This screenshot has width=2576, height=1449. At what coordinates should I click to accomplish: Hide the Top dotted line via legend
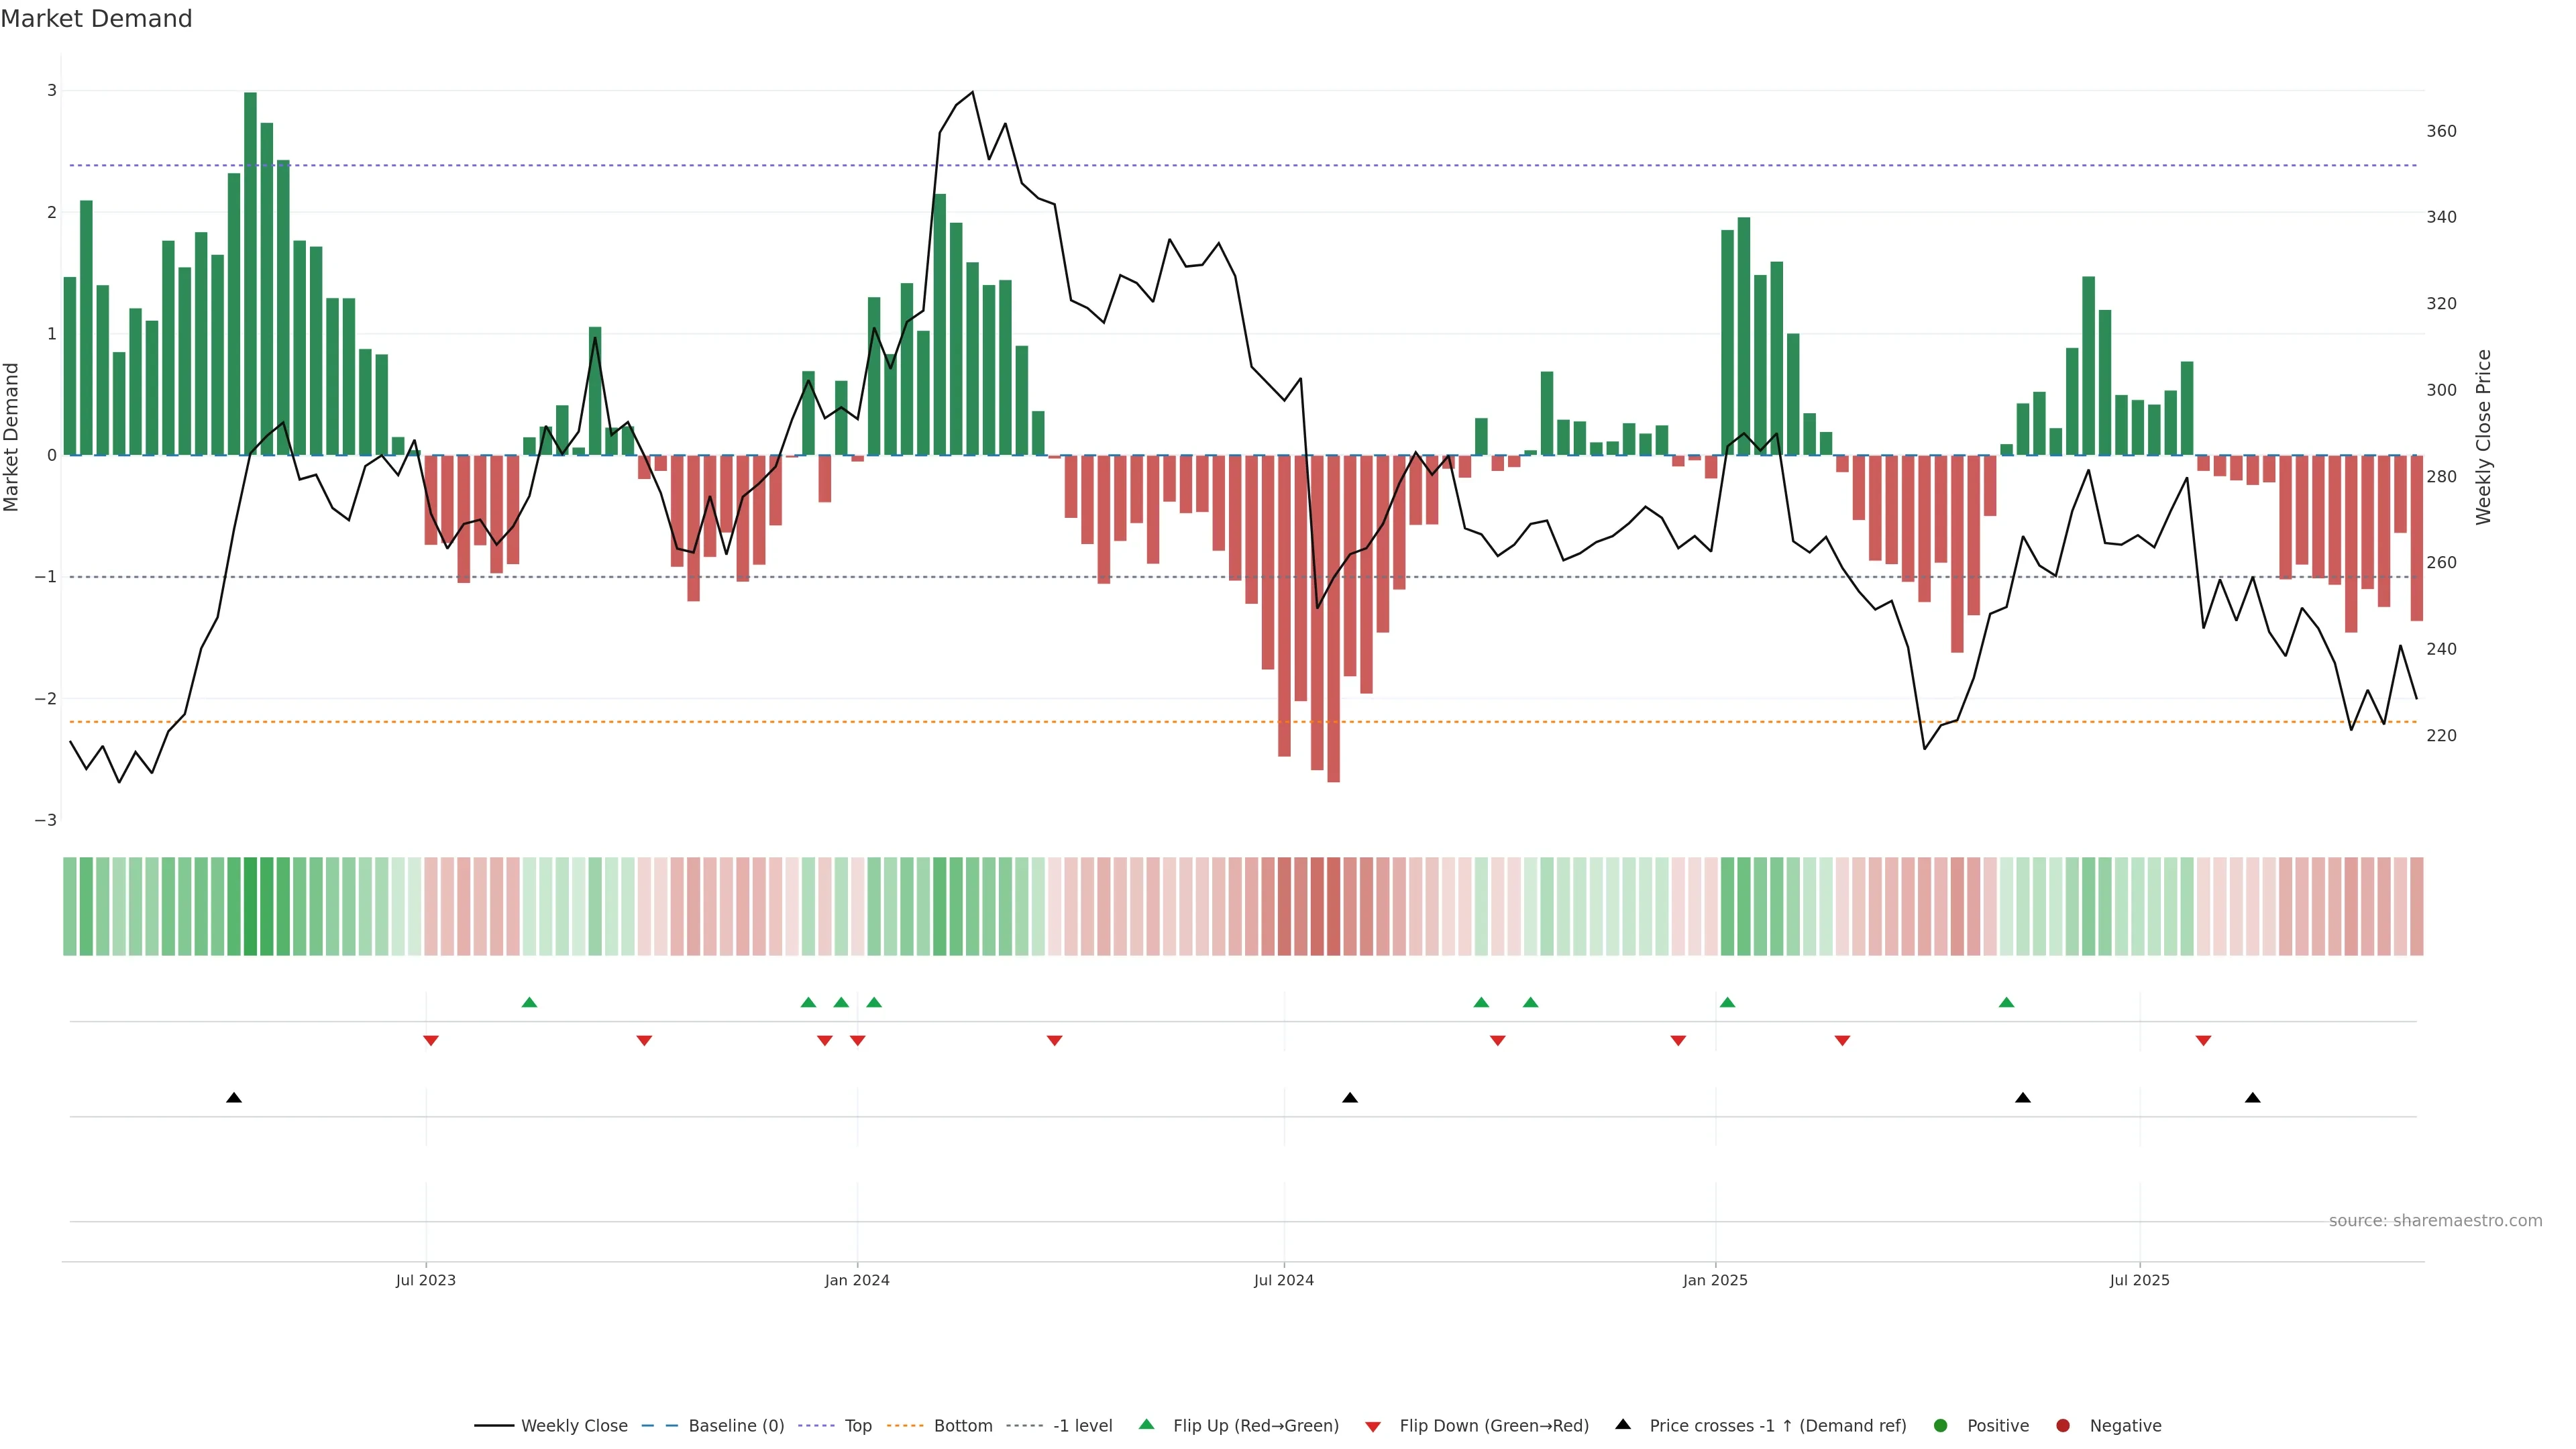tap(857, 1425)
